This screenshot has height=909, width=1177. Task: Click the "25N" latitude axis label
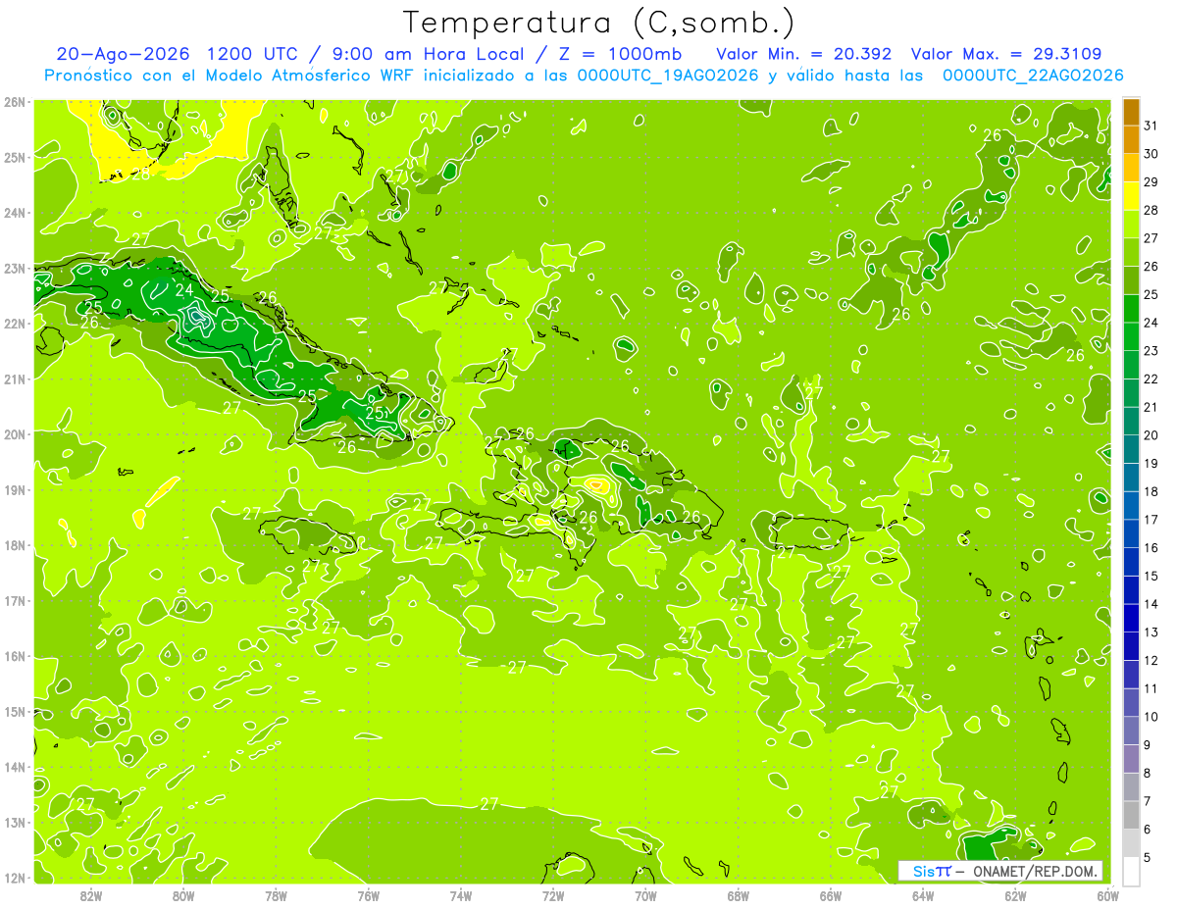[15, 157]
